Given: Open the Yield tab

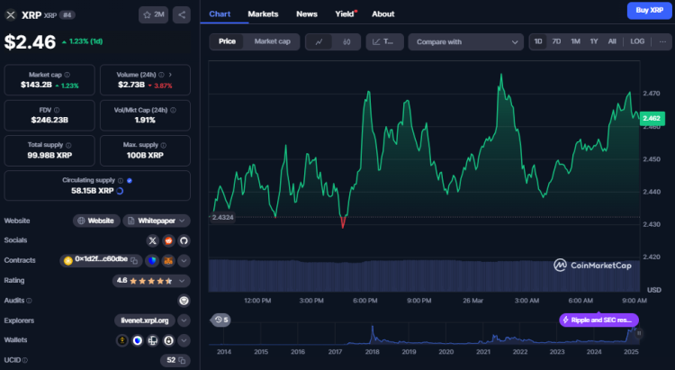Looking at the screenshot, I should (x=346, y=14).
